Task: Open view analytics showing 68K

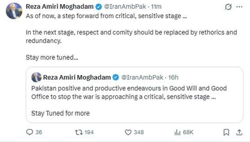Action: point(177,133)
